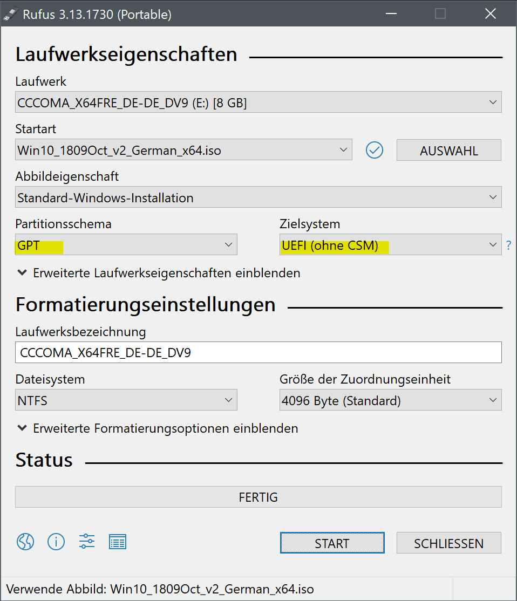This screenshot has width=517, height=601.
Task: Click the FERTIG progress bar
Action: tap(258, 497)
